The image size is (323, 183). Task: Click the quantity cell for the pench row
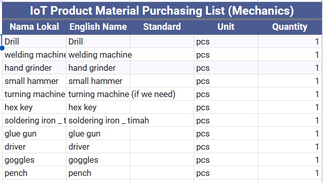click(290, 173)
